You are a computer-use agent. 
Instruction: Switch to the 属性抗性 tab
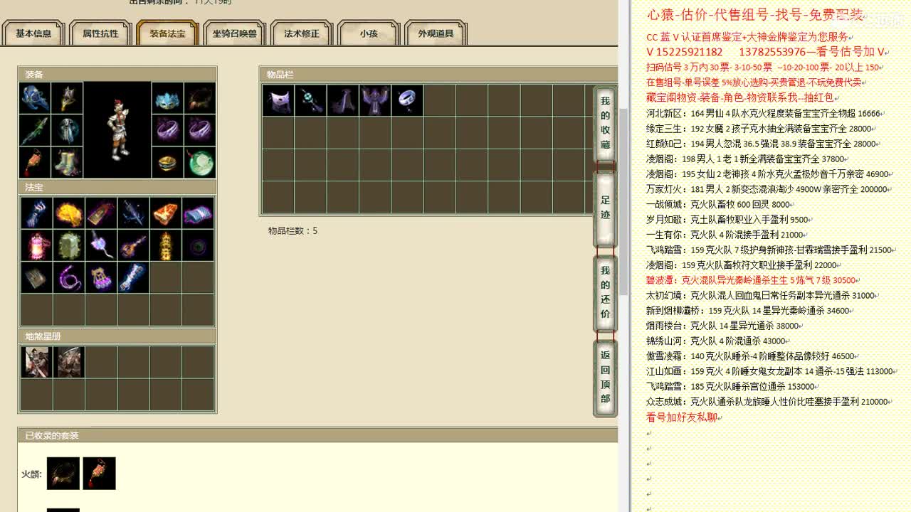100,33
